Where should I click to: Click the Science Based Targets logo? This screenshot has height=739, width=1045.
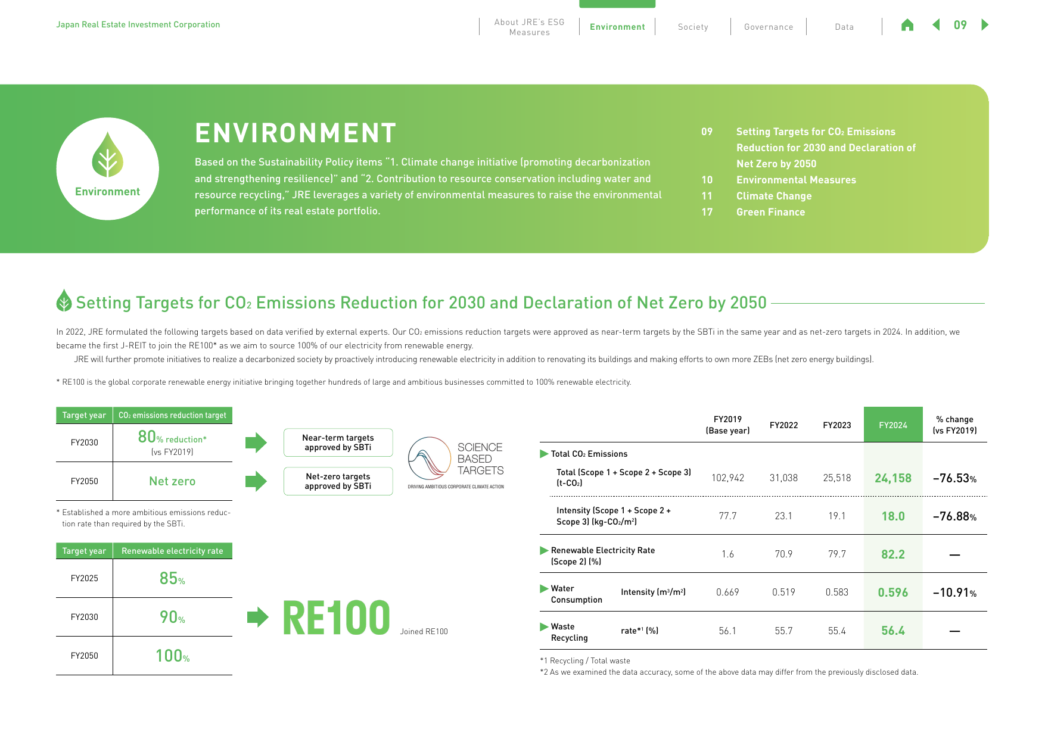456,463
